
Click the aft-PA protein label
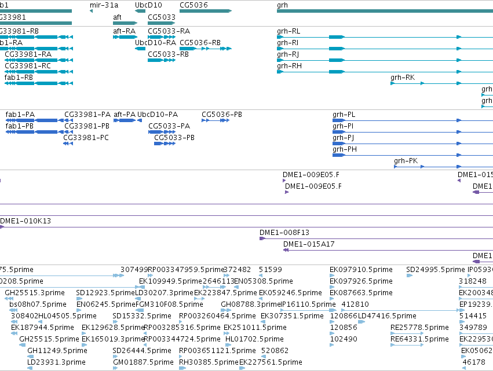[125, 115]
